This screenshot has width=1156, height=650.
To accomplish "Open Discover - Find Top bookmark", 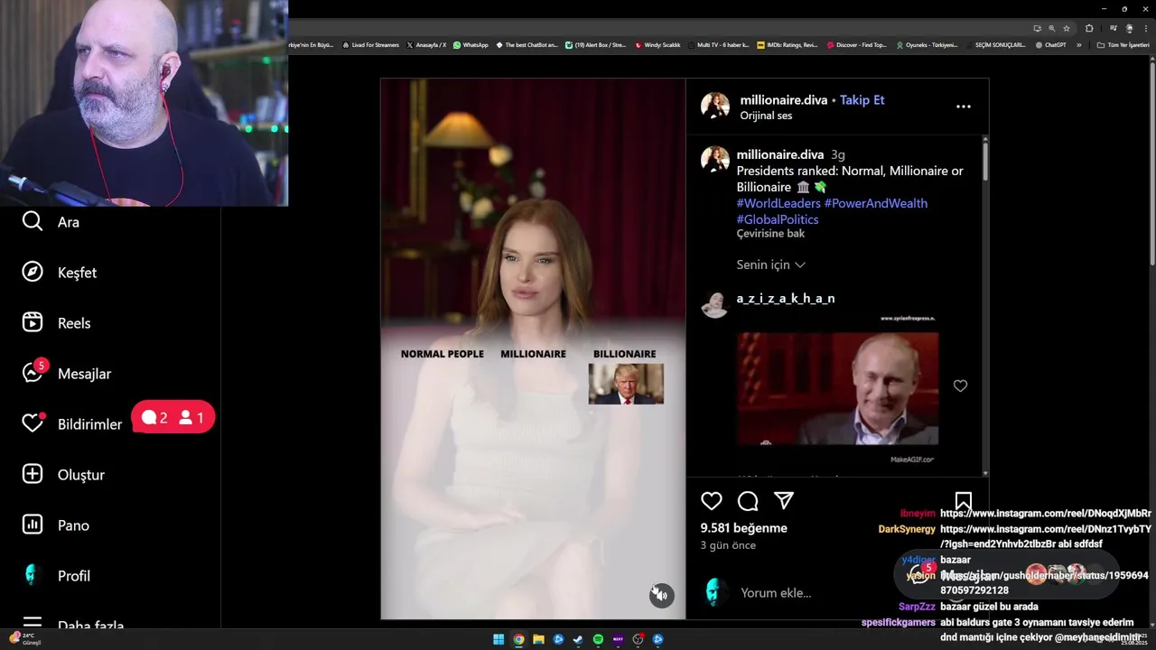I will 857,45.
